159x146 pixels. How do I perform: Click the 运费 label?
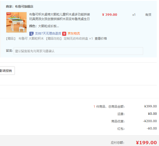point(121,114)
